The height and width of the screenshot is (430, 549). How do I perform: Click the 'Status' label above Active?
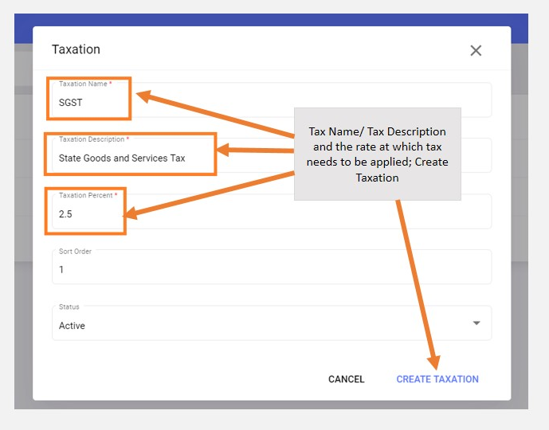[x=69, y=307]
